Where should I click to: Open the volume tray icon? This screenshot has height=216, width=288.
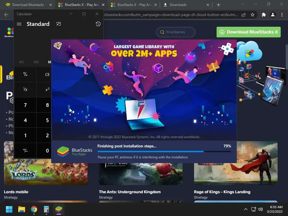click(x=260, y=209)
